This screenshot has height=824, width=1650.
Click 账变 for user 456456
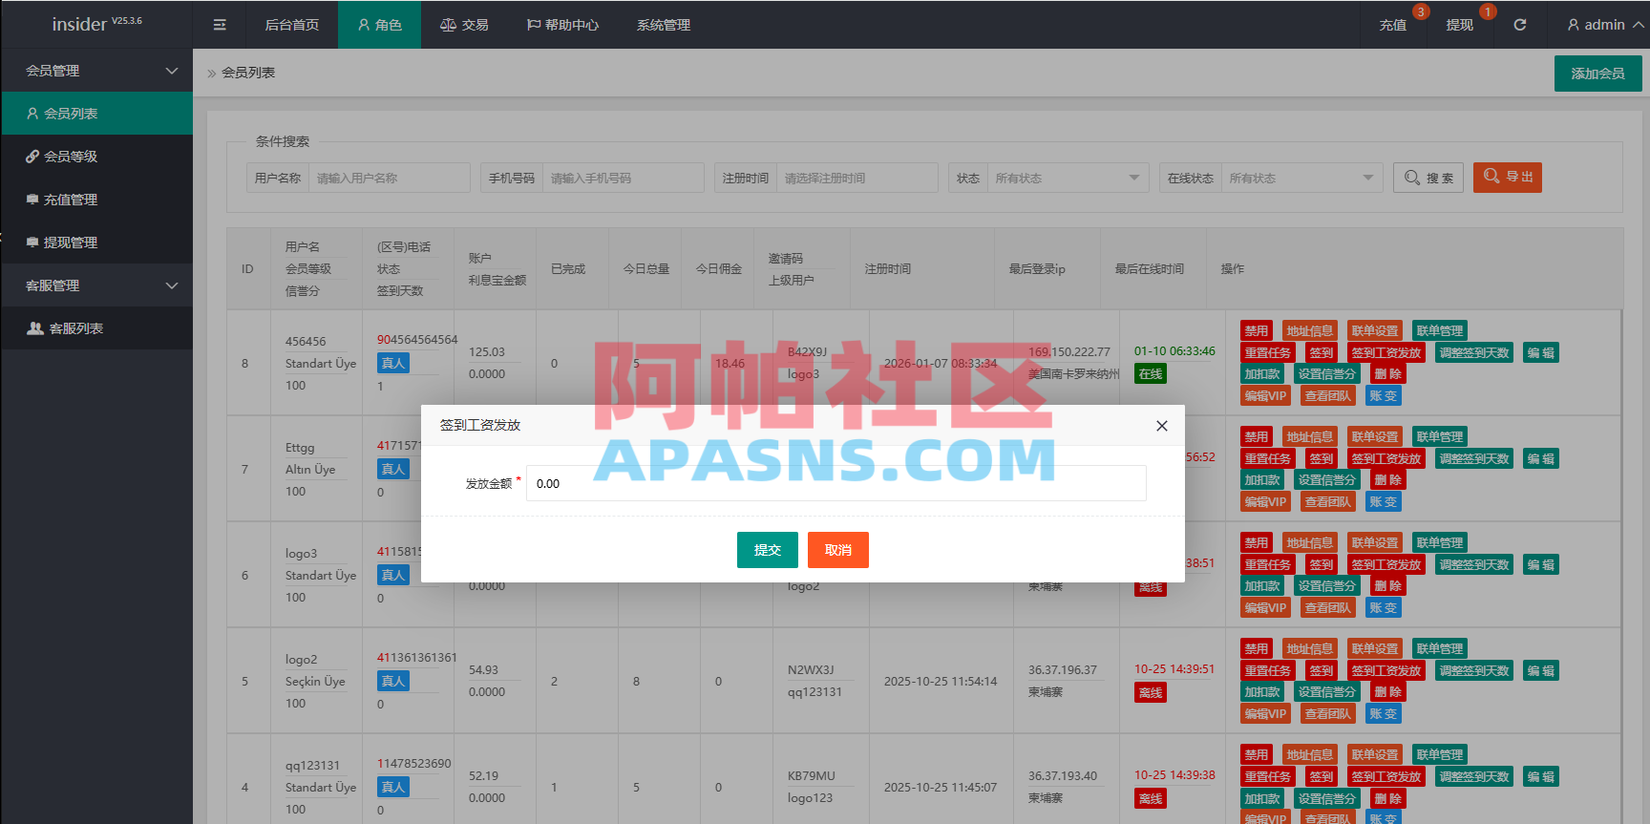[x=1384, y=395]
